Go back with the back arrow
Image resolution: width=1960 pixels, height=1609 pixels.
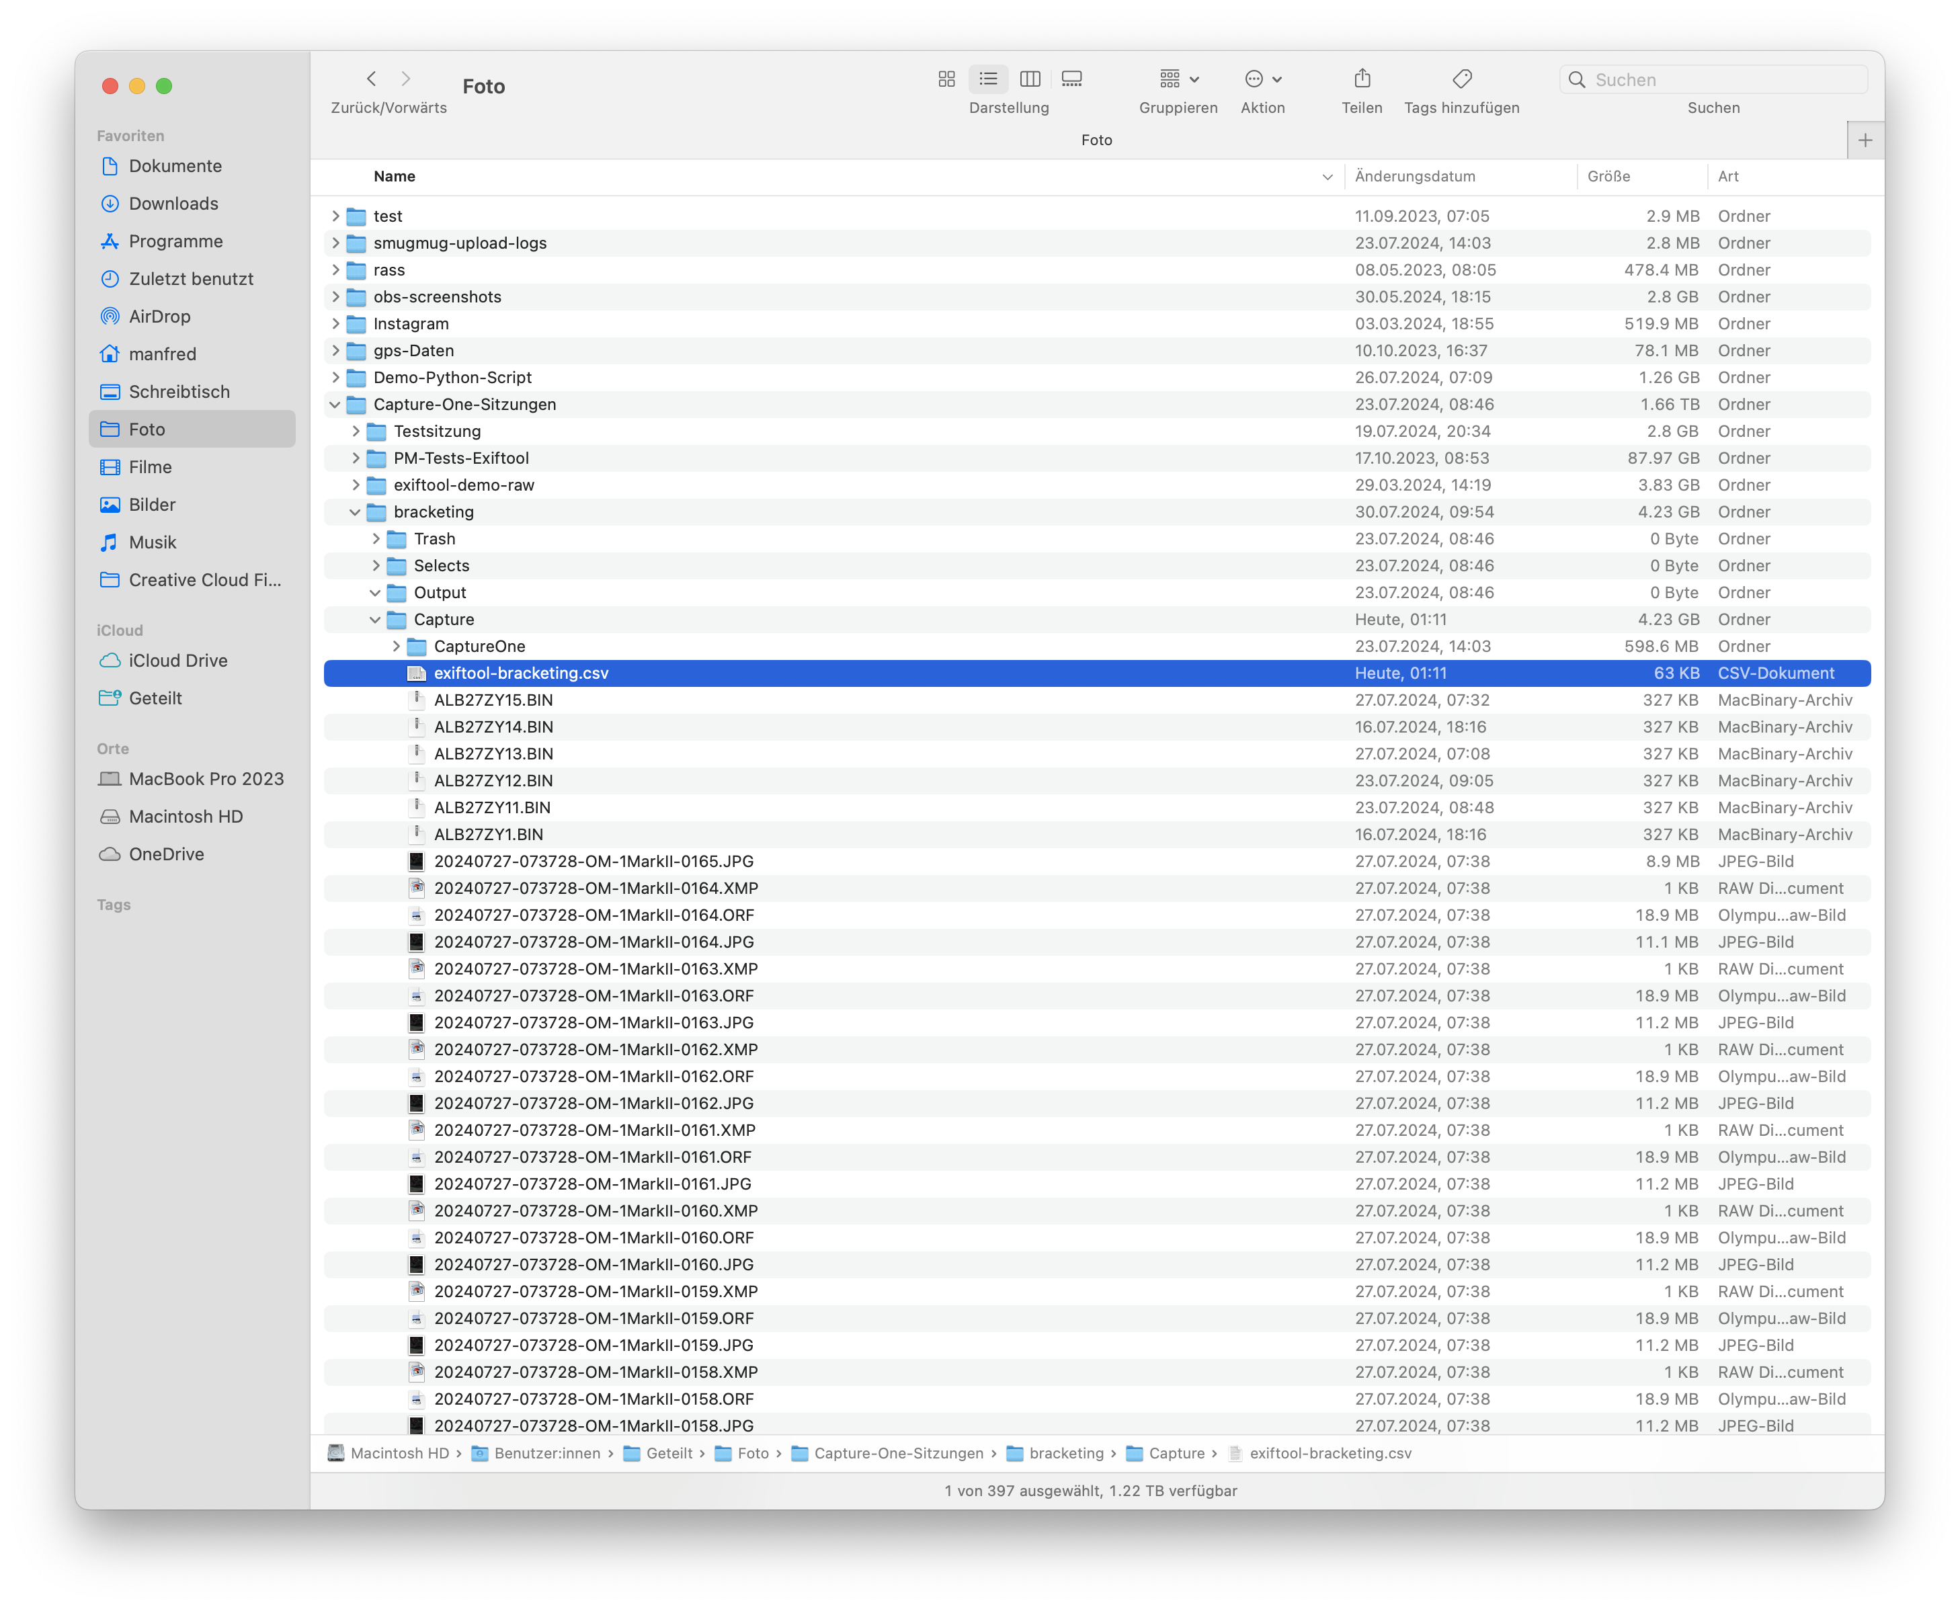(x=372, y=80)
